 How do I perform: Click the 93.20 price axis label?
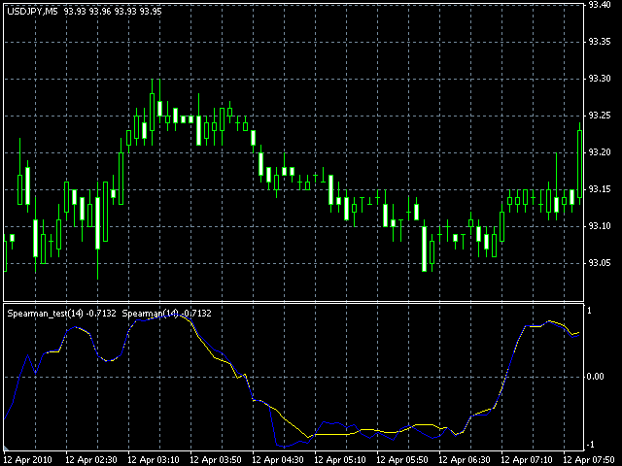(600, 152)
